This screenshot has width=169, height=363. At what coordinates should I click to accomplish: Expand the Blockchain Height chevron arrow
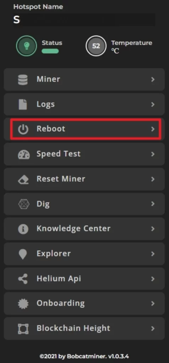(153, 328)
